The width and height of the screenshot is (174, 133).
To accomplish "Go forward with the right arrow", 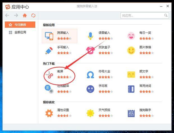I will click(16, 15).
